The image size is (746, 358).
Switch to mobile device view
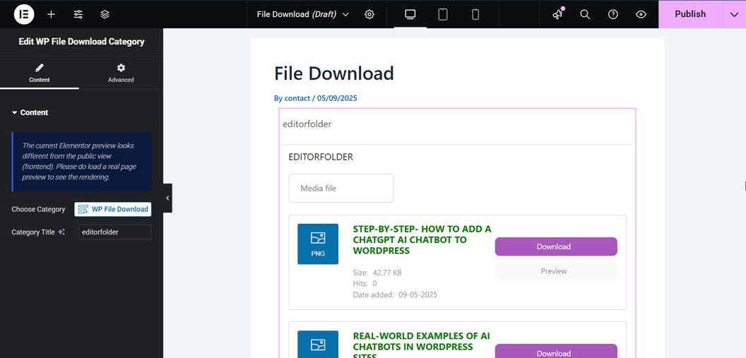pos(475,14)
